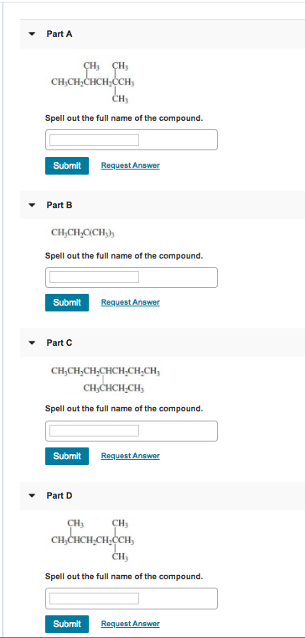This screenshot has width=305, height=638.
Task: Select the Part A header label
Action: pyautogui.click(x=59, y=34)
